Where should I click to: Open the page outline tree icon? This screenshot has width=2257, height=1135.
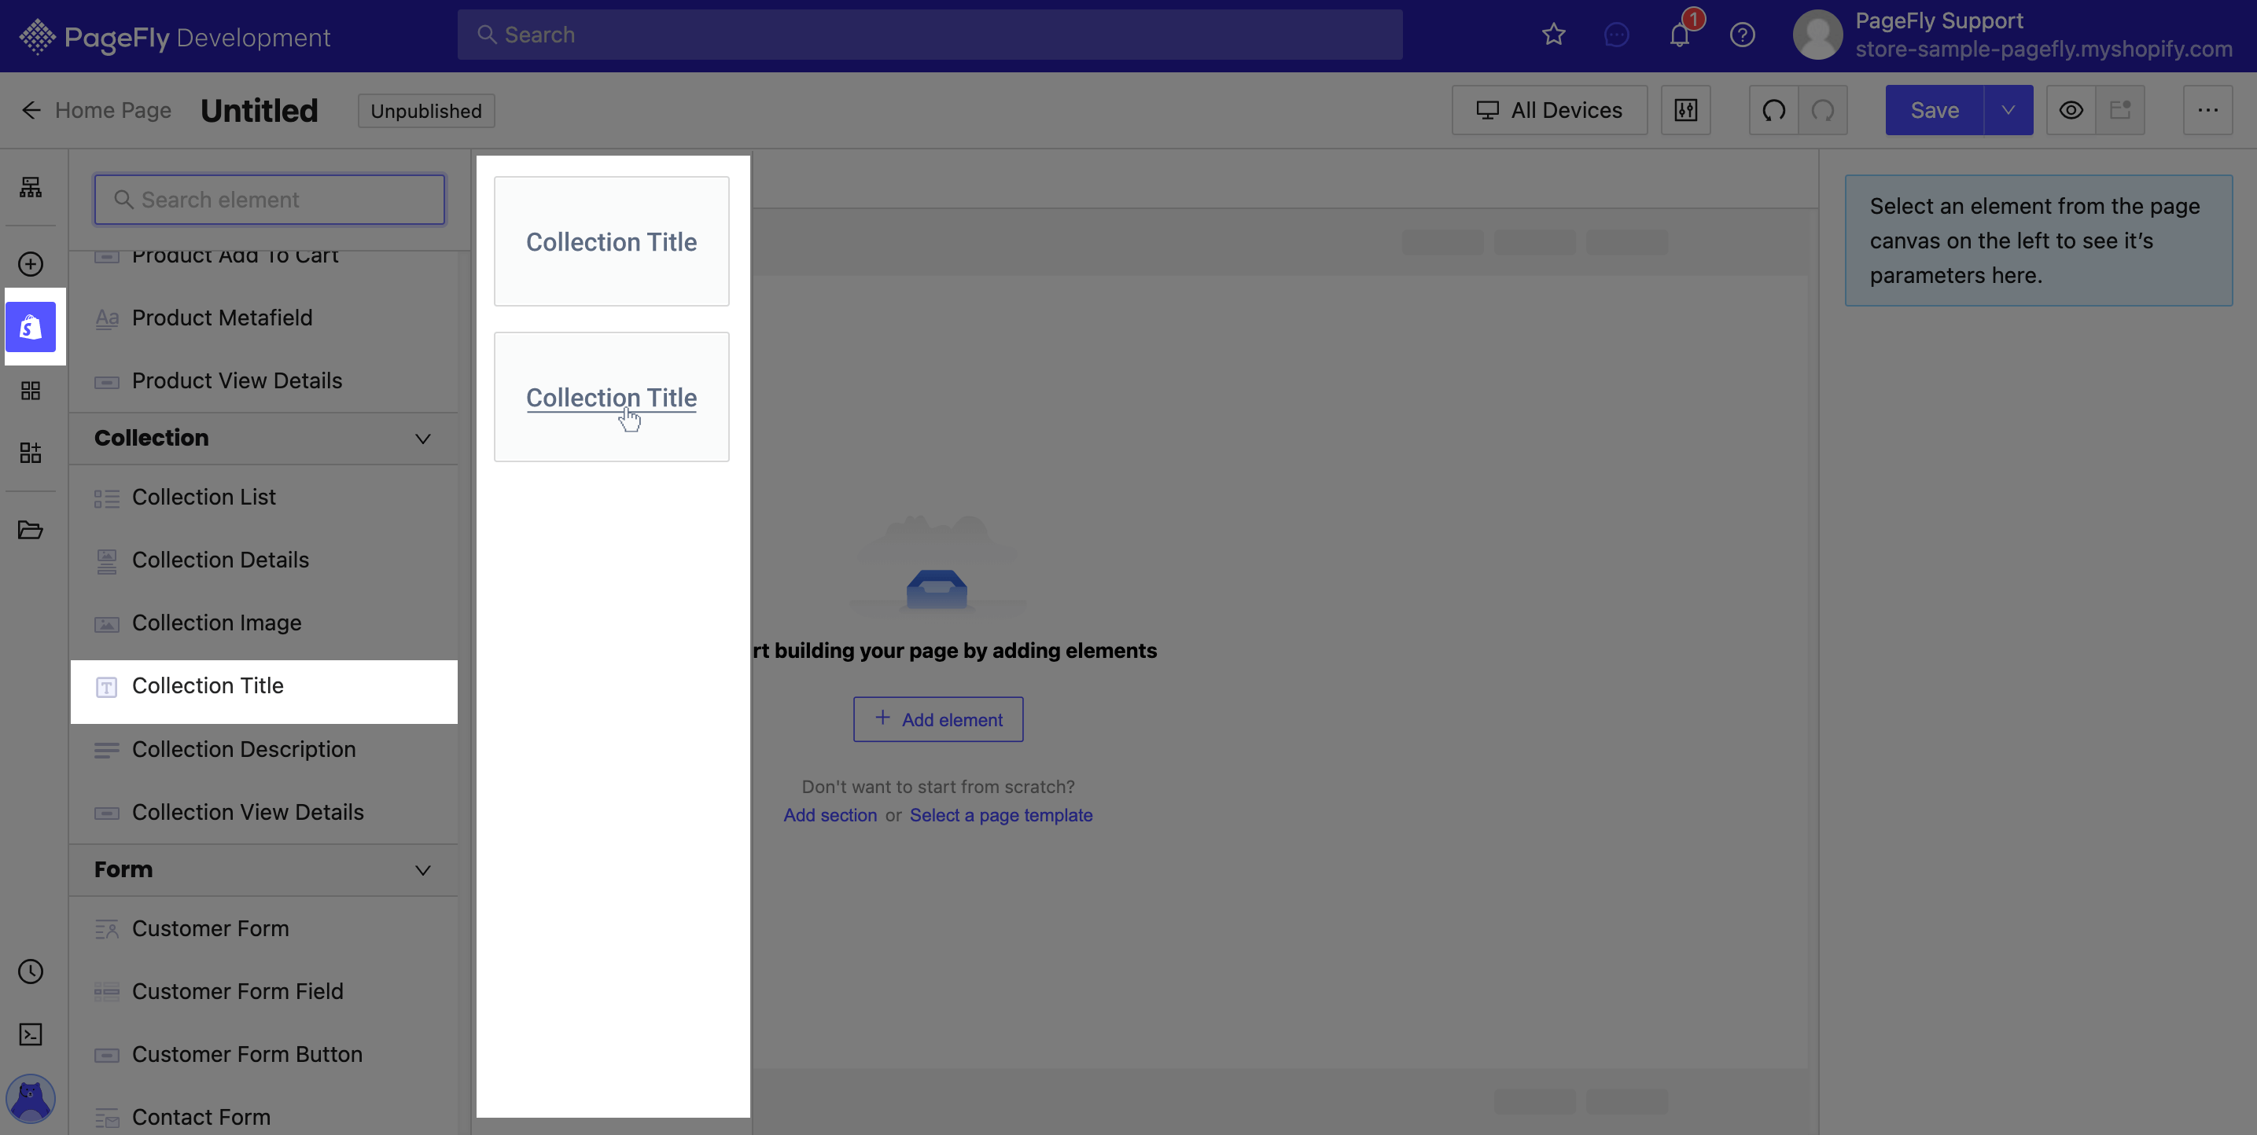pyautogui.click(x=31, y=187)
